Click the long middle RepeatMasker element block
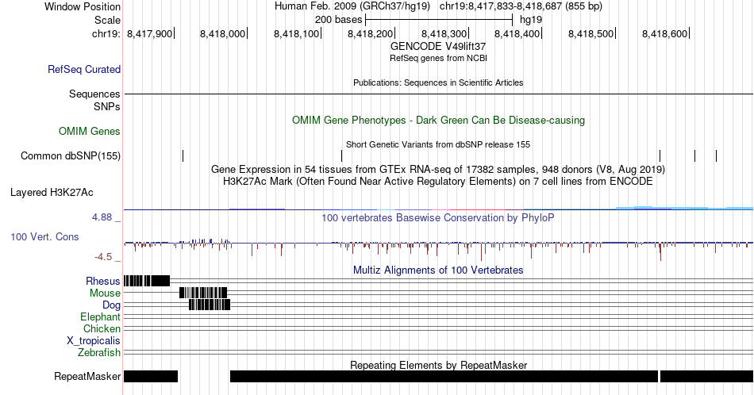Image resolution: width=754 pixels, height=395 pixels. (444, 376)
